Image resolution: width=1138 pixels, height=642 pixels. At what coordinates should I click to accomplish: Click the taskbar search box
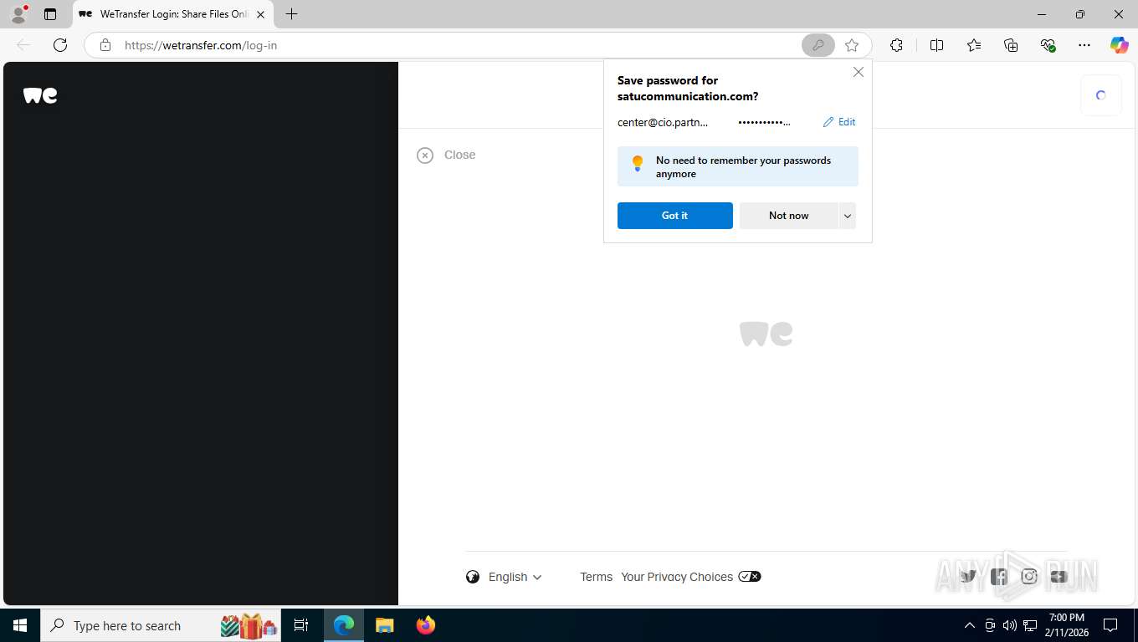click(162, 625)
